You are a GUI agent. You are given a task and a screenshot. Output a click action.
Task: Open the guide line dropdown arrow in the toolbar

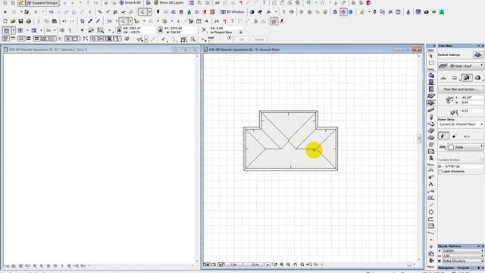point(150,12)
